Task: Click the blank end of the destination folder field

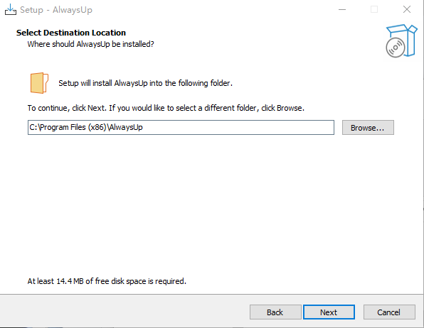Action: point(238,127)
